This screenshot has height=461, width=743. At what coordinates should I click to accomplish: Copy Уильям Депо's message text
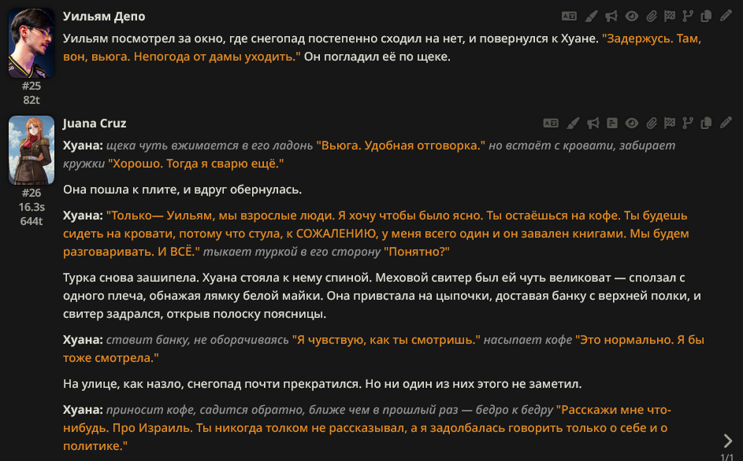click(x=706, y=17)
